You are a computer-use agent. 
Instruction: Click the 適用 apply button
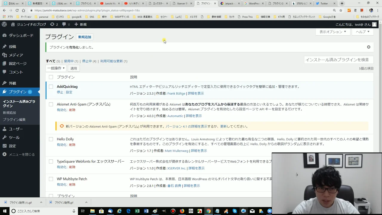point(73,68)
